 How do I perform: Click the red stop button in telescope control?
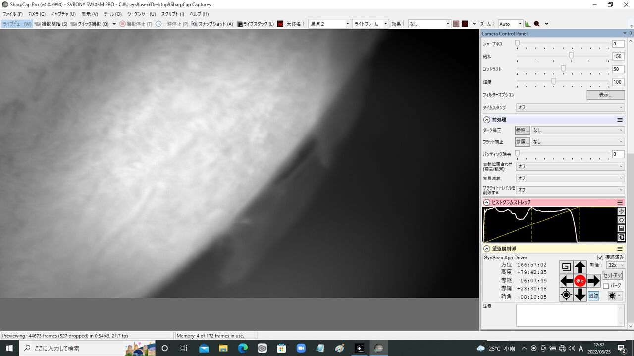coord(580,281)
